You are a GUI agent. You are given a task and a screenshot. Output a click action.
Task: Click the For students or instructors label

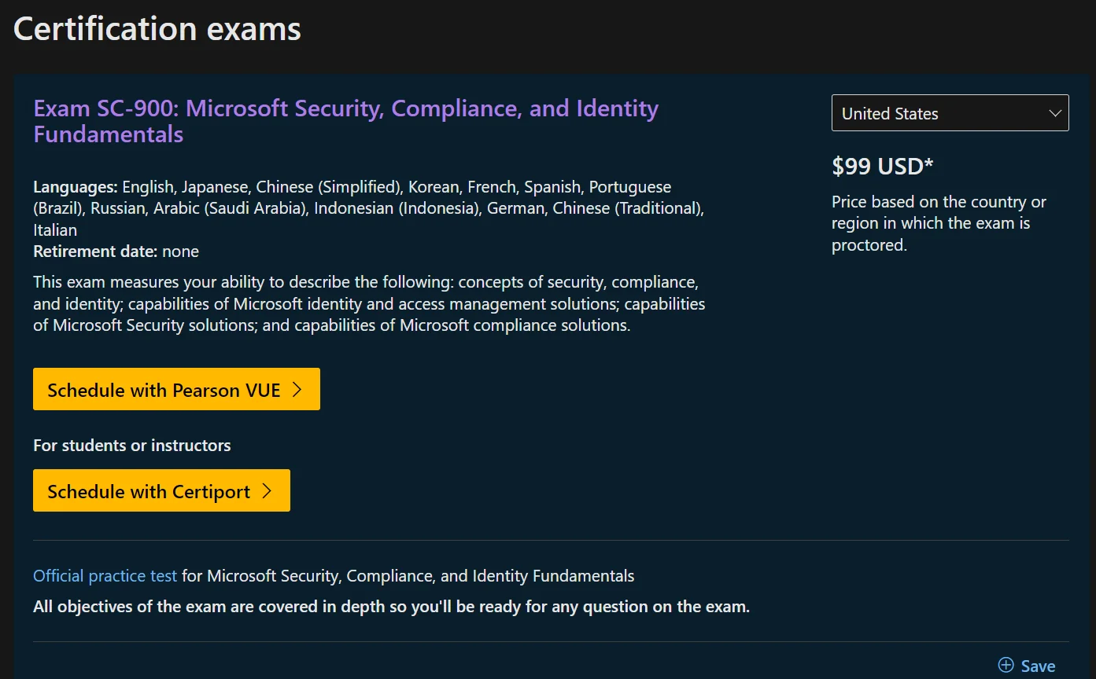pyautogui.click(x=131, y=445)
